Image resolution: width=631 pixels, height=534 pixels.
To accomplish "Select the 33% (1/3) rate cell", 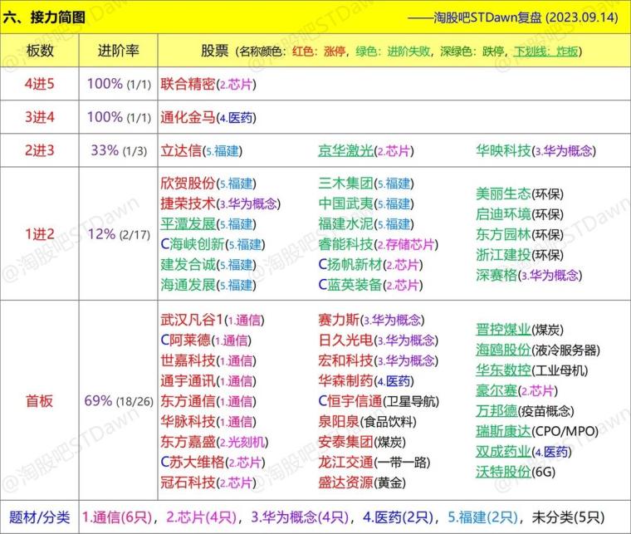I will pyautogui.click(x=119, y=151).
